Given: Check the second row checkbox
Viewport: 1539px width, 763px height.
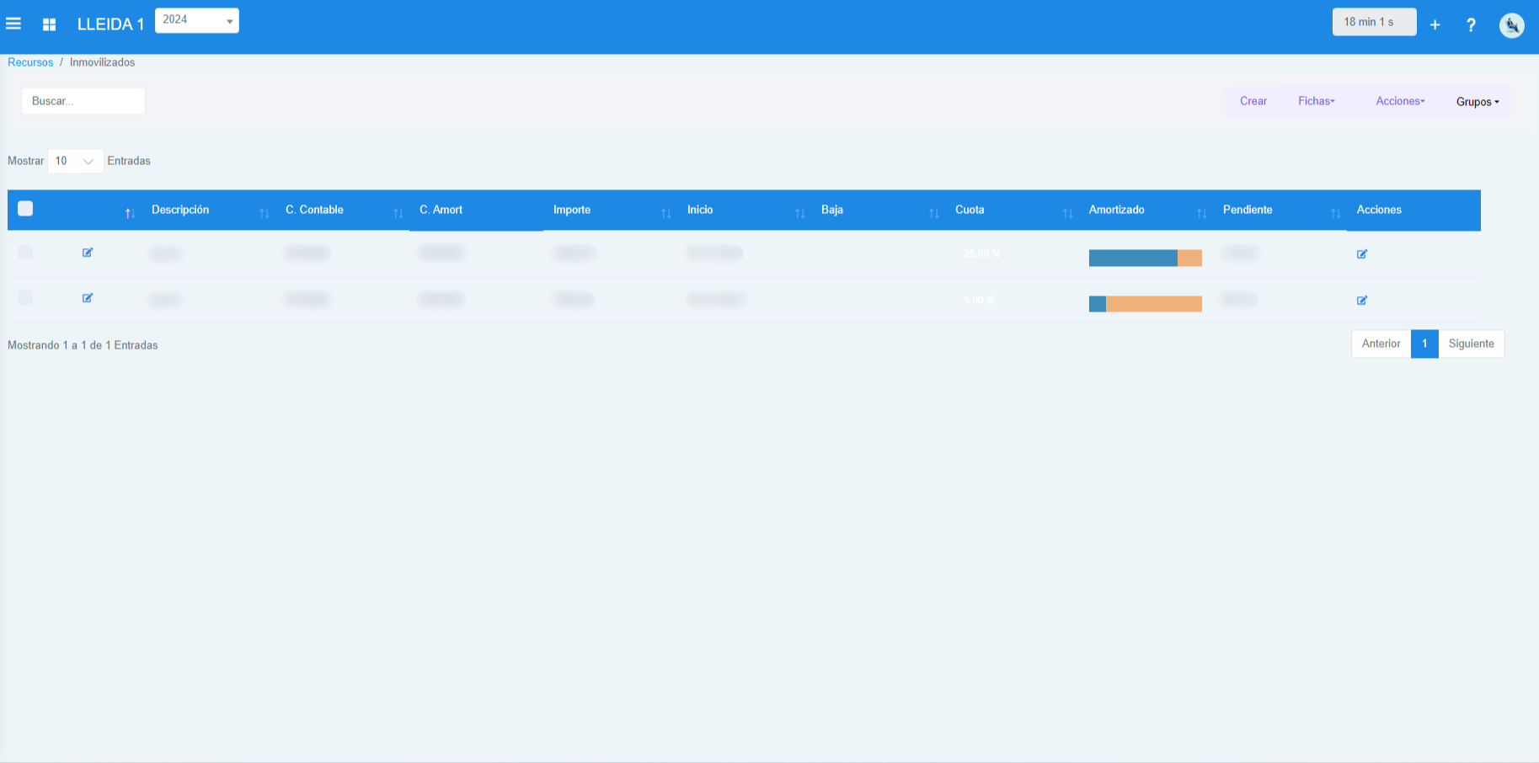Looking at the screenshot, I should pos(25,298).
